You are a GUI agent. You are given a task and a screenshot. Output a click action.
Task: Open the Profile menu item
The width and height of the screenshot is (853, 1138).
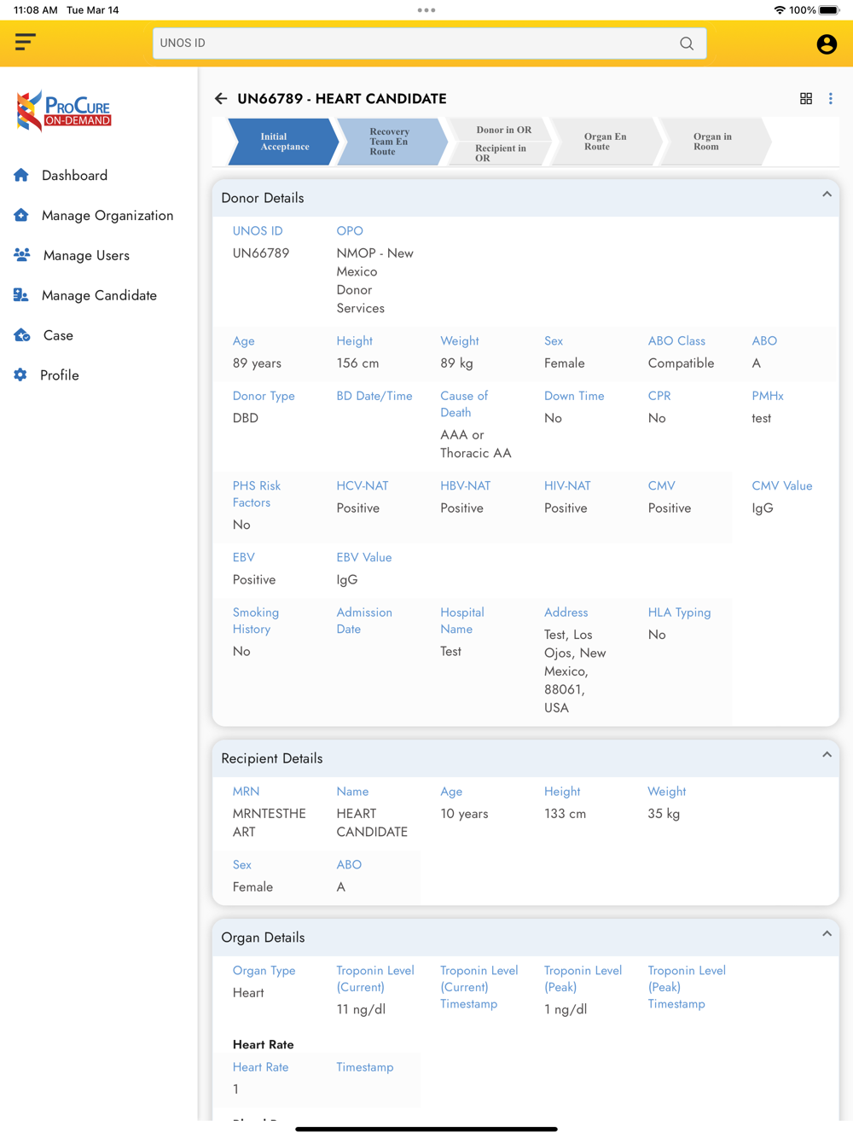[x=60, y=375]
